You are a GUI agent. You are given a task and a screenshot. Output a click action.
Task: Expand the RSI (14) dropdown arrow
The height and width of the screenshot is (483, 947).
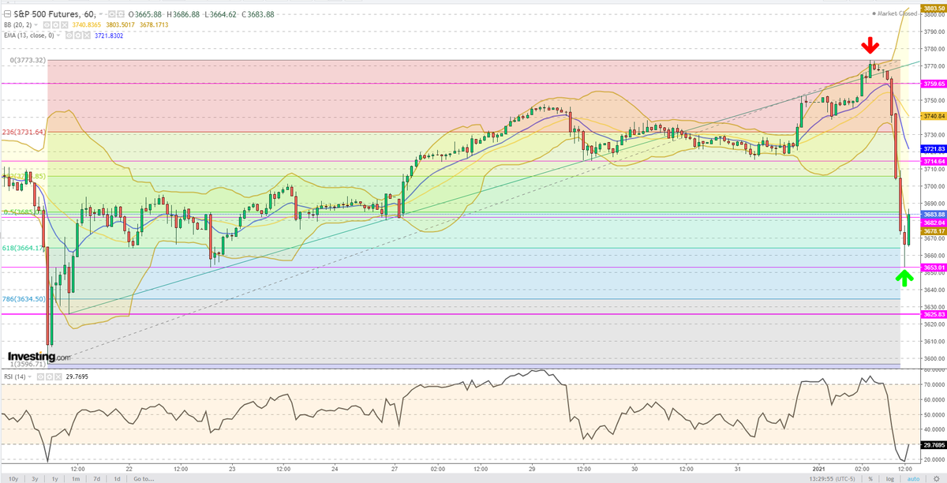(x=29, y=376)
